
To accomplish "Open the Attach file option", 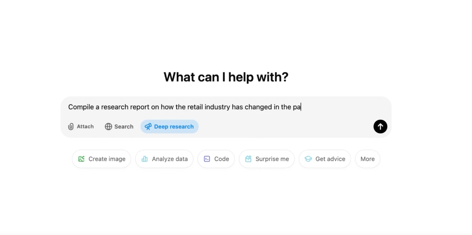I will [81, 127].
